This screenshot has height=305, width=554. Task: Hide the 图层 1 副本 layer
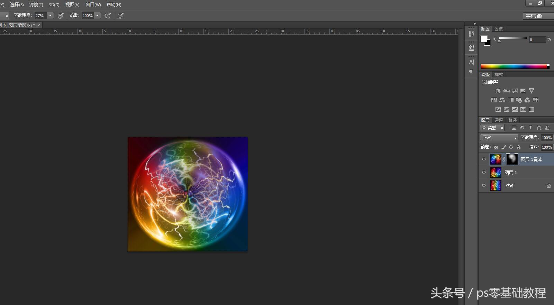click(x=484, y=159)
